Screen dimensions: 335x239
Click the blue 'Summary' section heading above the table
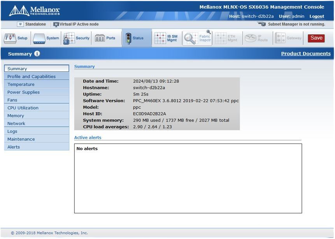(84, 66)
